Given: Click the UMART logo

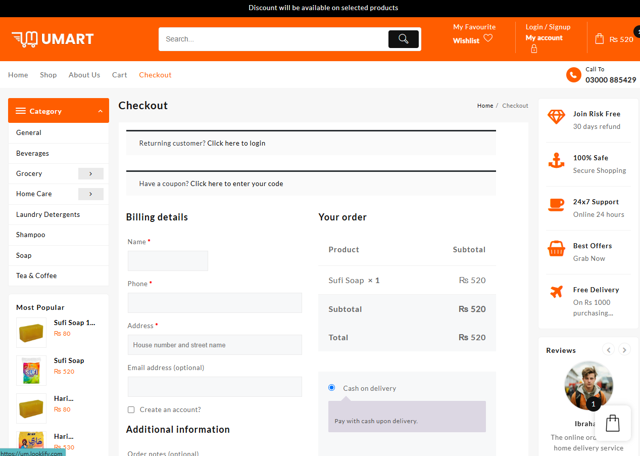Looking at the screenshot, I should click(53, 39).
